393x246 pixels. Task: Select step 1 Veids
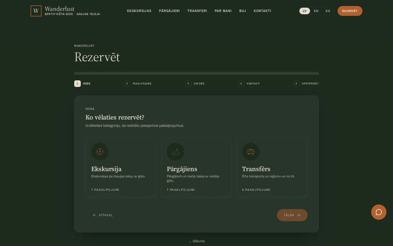tap(82, 84)
